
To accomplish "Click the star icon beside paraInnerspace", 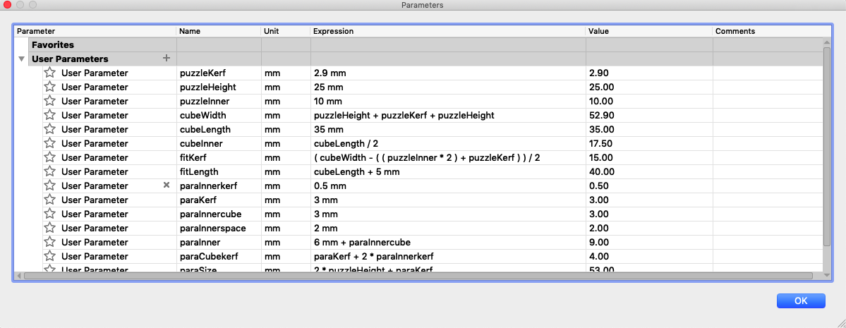I will coord(50,228).
